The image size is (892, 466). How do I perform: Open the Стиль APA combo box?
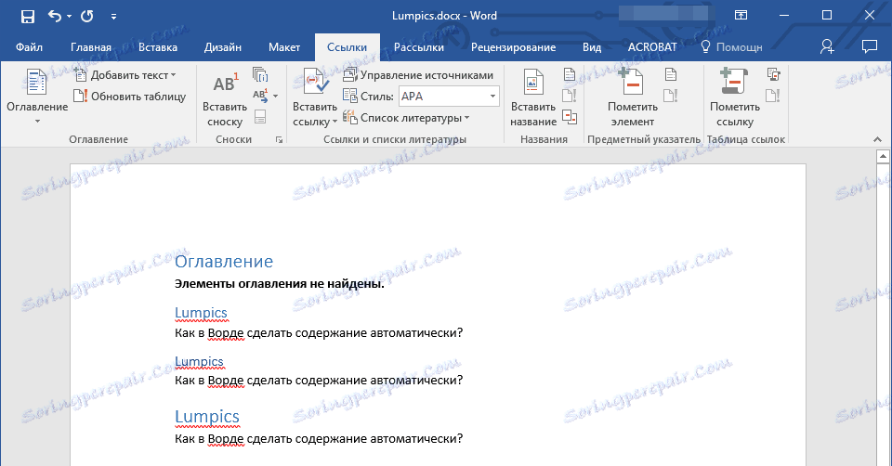(x=449, y=96)
